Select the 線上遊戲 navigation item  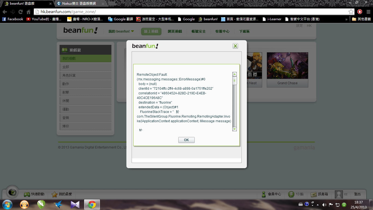tap(151, 31)
